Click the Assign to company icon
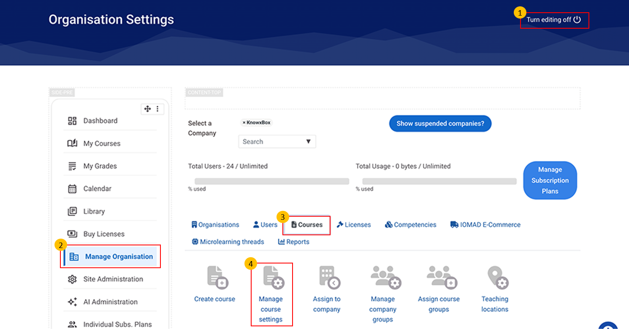 coord(330,278)
